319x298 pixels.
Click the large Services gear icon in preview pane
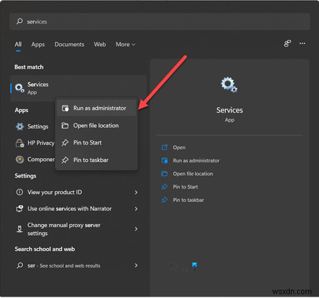point(229,85)
